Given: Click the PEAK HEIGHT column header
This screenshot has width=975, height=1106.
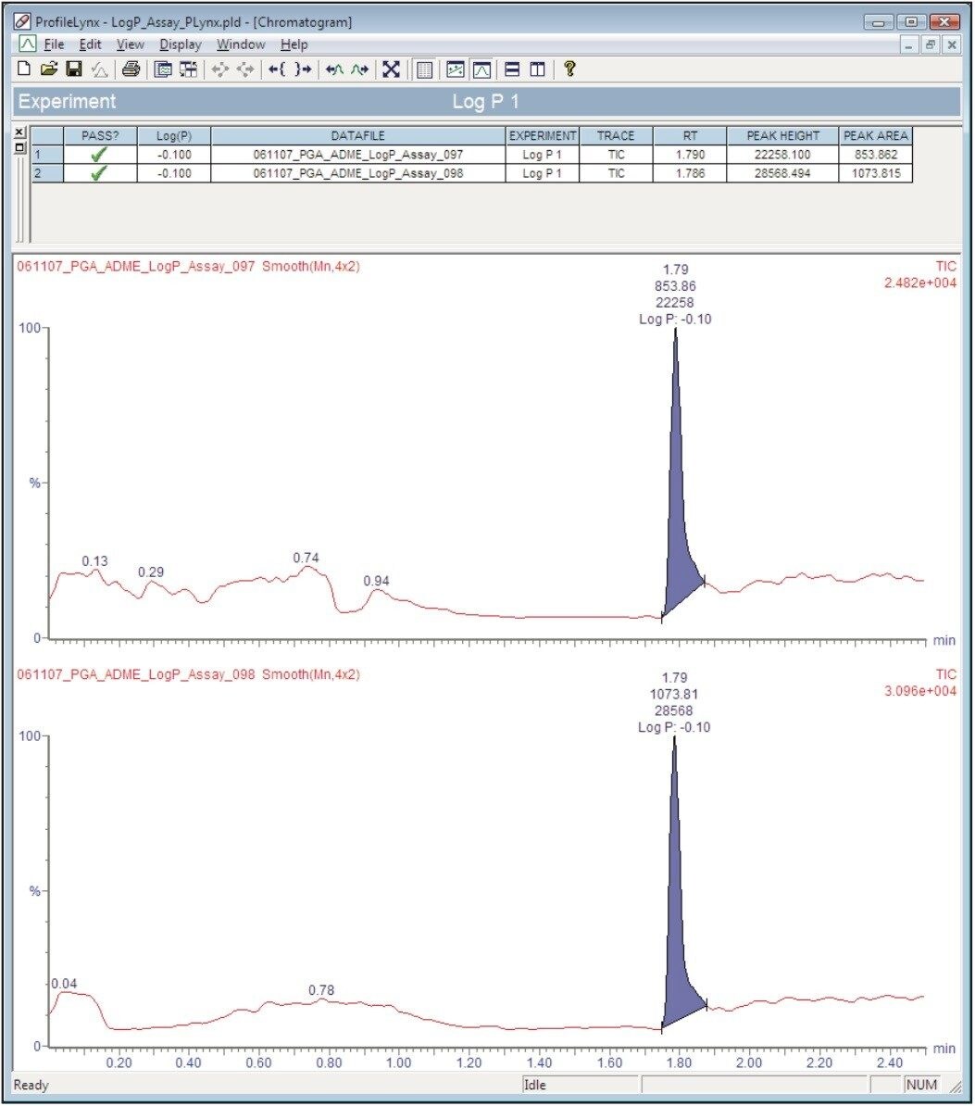Looking at the screenshot, I should (x=782, y=135).
